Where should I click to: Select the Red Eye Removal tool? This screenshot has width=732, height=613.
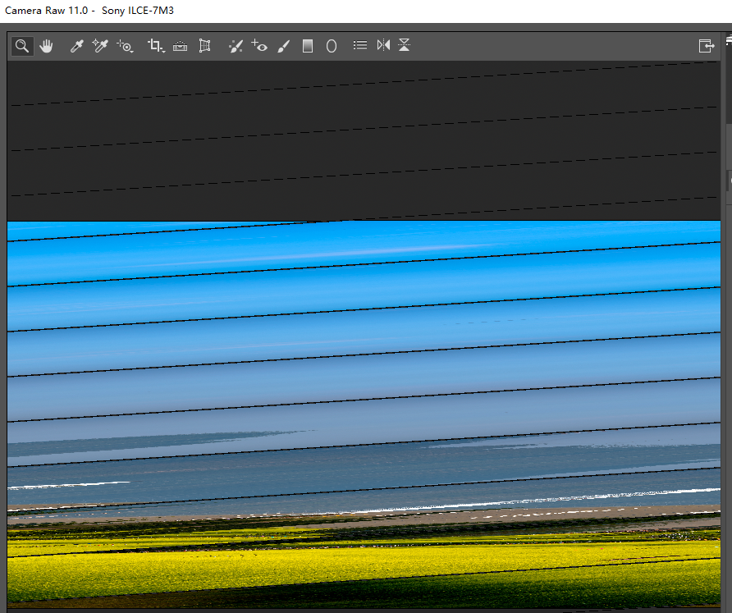pyautogui.click(x=260, y=46)
